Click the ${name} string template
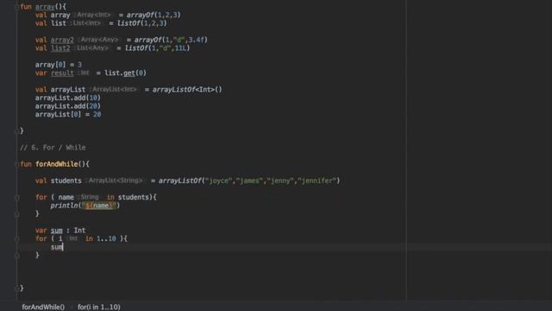 [99, 206]
